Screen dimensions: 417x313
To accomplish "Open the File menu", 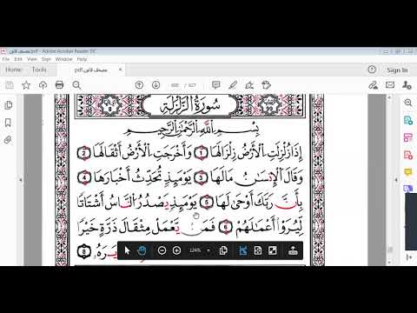I will tap(6, 59).
